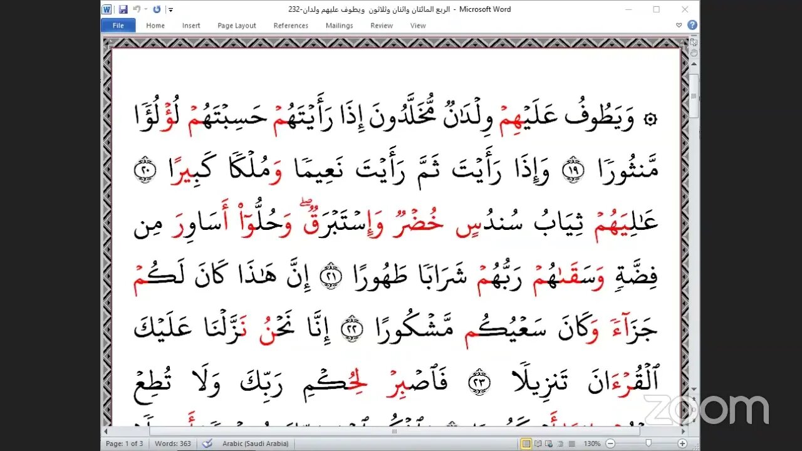The height and width of the screenshot is (451, 802).
Task: Open Customize Quick Access Toolbar dropdown
Action: [x=170, y=10]
